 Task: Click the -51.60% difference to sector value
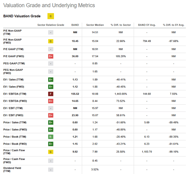pos(121,122)
